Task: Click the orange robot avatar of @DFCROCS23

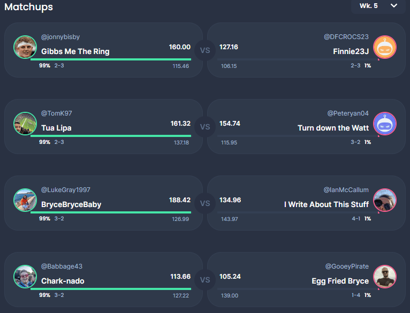Action: click(385, 47)
